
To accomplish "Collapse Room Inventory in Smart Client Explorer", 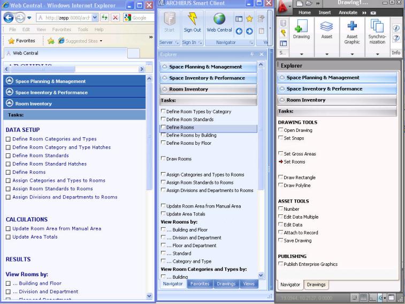I will click(164, 89).
